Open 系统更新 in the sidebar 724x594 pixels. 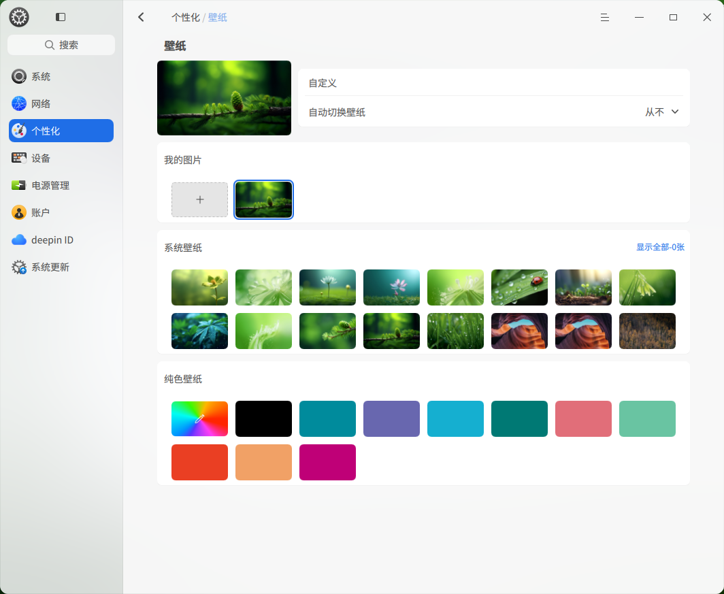click(61, 267)
